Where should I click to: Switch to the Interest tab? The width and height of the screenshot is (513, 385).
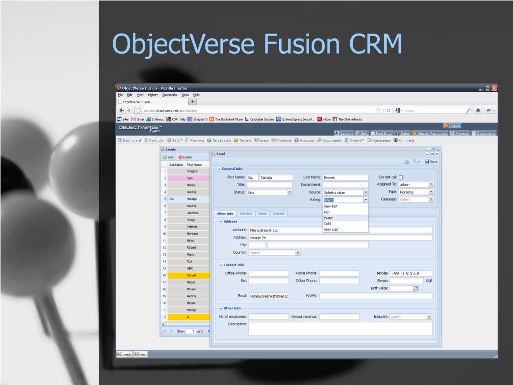click(x=279, y=214)
